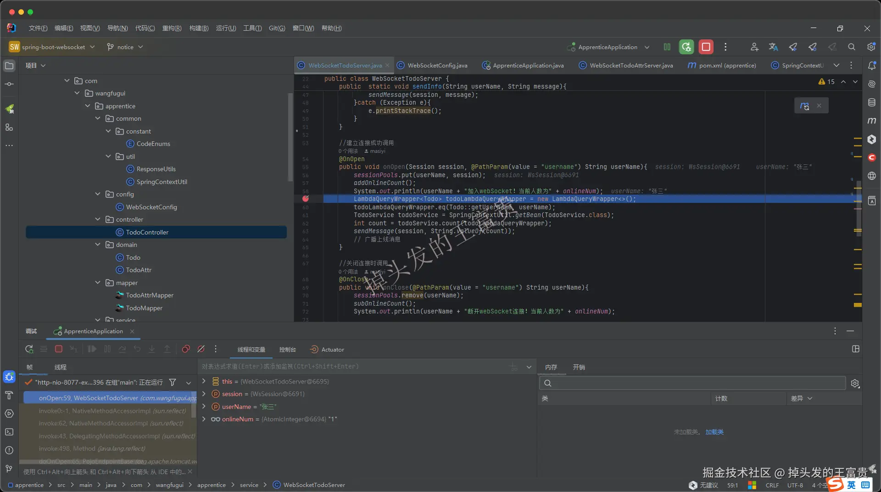The width and height of the screenshot is (881, 492).
Task: Collapse the common package folder
Action: pyautogui.click(x=98, y=118)
